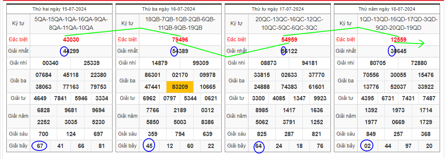The width and height of the screenshot is (446, 159).
Task: Open the header Thứ năm ngày 18-07-2024
Action: coord(387,9)
